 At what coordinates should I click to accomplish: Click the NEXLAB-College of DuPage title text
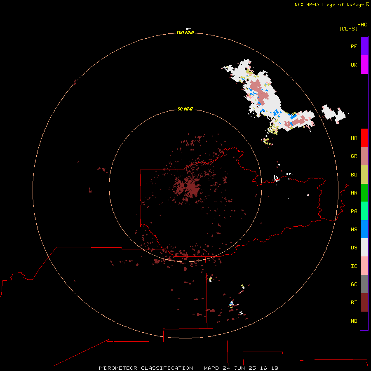[330, 5]
